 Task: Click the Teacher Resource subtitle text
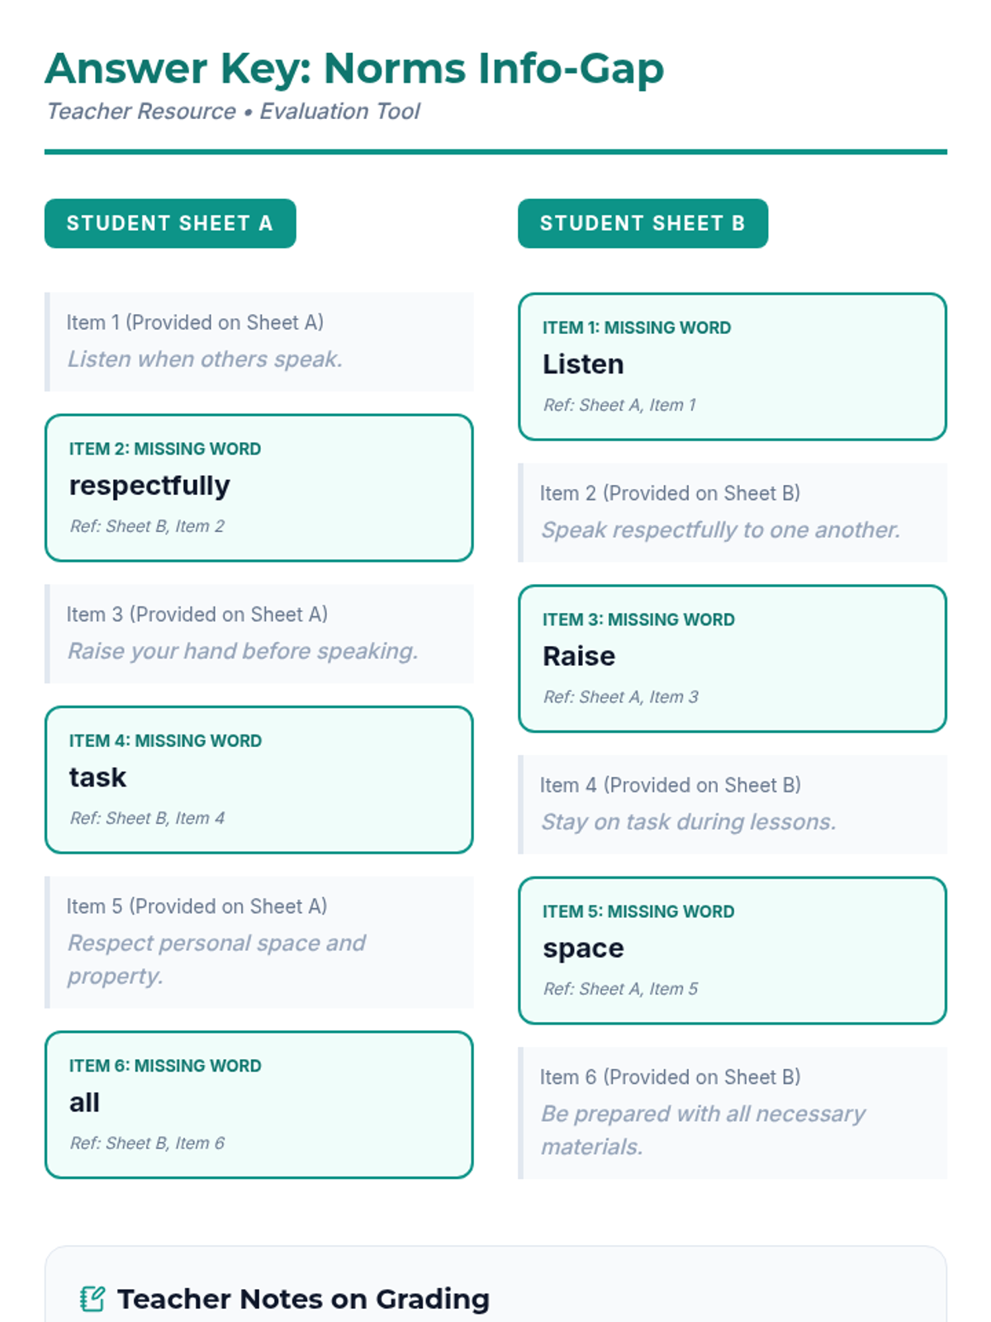coord(233,112)
